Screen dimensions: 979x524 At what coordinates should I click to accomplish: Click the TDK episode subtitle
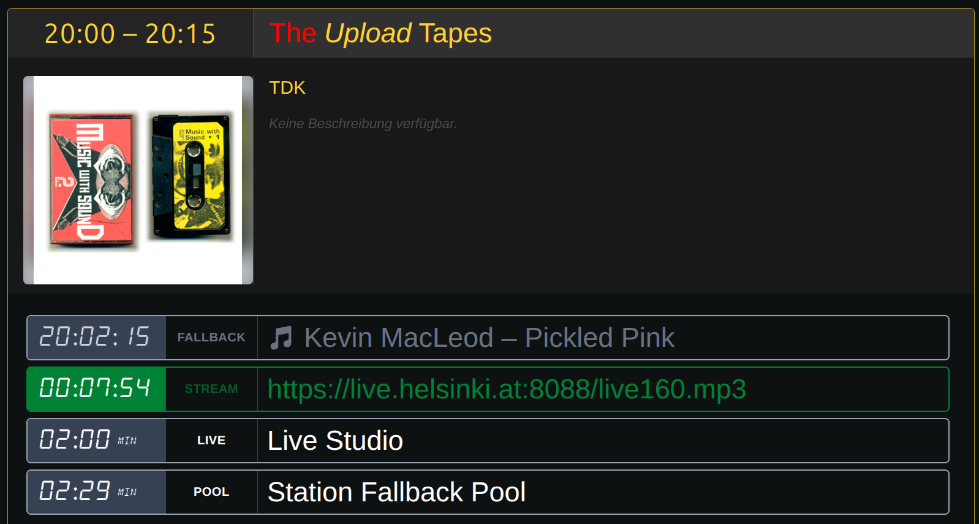(287, 88)
